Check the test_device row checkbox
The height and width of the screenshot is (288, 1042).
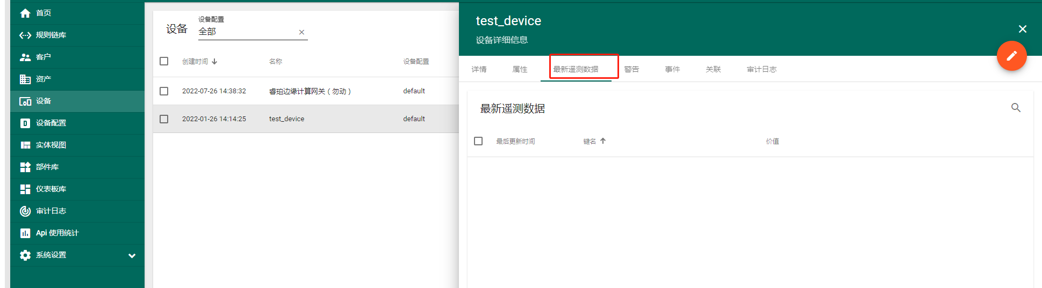tap(164, 119)
